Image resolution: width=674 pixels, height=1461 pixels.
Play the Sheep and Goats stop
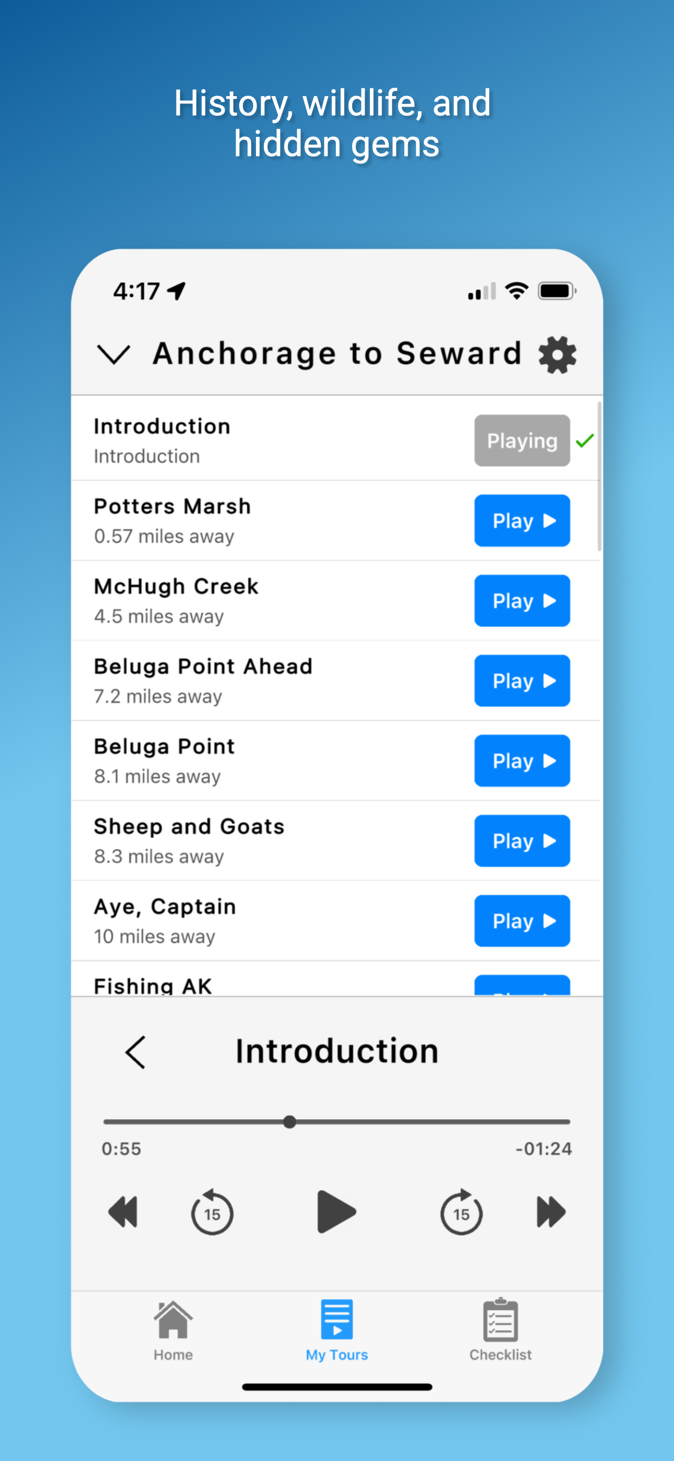(x=522, y=841)
